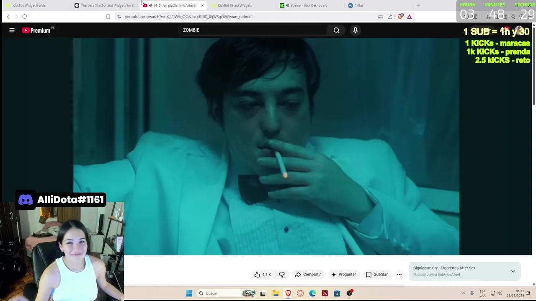Open Microsoft Edge from taskbar
The width and height of the screenshot is (536, 301).
tap(312, 293)
